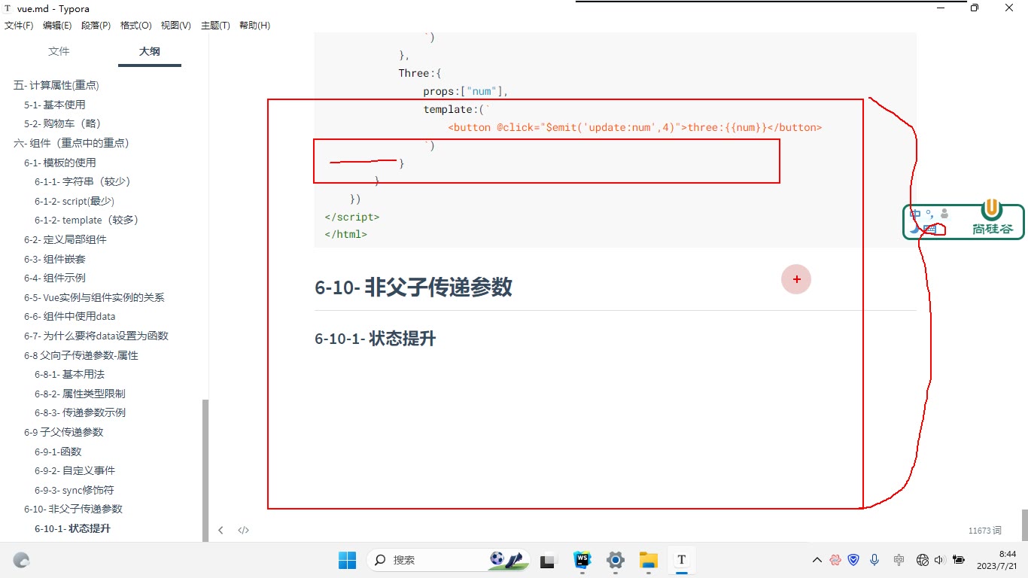
Task: Toggle the moon icon in the IME toolbar
Action: (914, 228)
